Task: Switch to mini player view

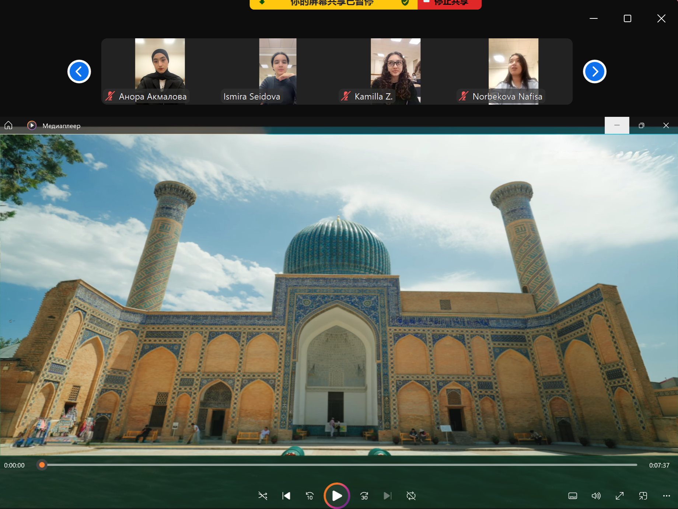Action: 643,496
